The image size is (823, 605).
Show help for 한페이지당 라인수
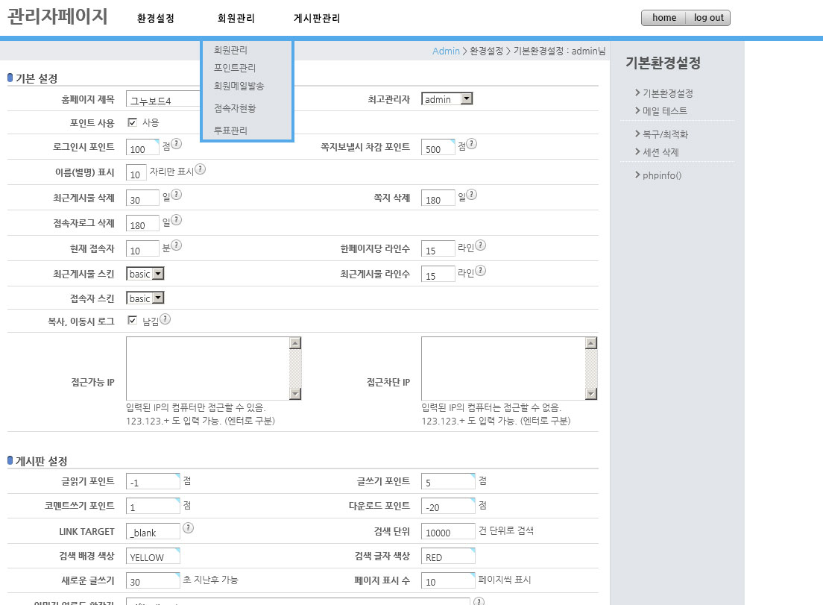click(480, 245)
